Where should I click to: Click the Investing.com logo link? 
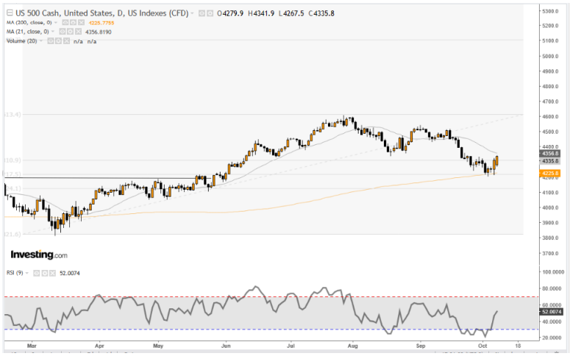tap(38, 254)
